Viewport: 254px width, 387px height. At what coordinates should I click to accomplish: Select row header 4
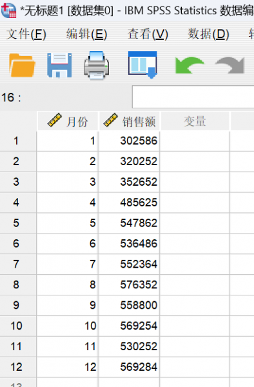tap(18, 203)
